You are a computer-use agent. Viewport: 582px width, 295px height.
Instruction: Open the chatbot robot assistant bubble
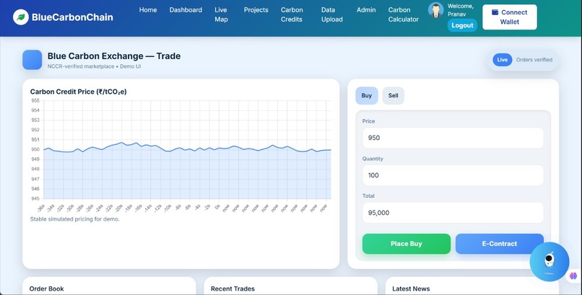coord(550,262)
